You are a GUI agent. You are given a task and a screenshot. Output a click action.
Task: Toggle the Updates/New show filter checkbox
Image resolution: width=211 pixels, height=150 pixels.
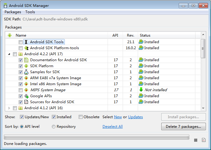22,117
